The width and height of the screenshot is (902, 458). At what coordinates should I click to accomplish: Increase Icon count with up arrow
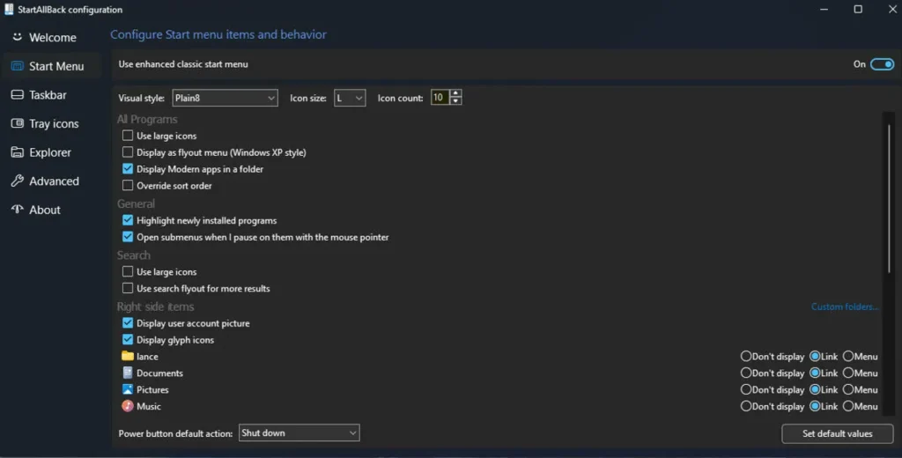[x=455, y=94]
